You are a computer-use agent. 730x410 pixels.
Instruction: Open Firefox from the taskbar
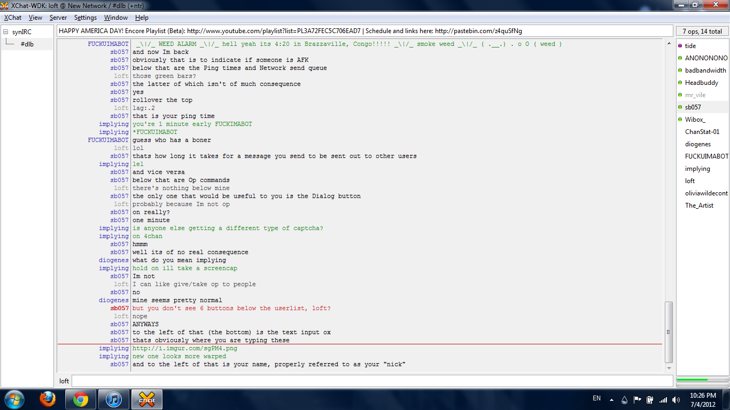48,399
